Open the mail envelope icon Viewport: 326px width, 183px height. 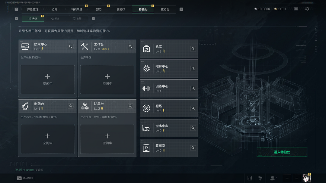click(296, 9)
